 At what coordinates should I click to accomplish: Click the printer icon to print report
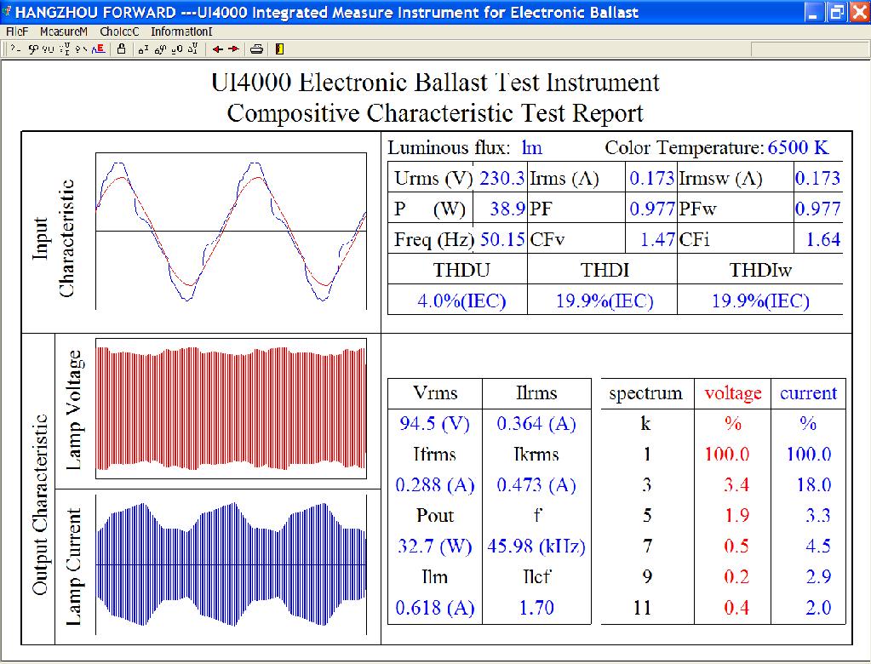(256, 49)
